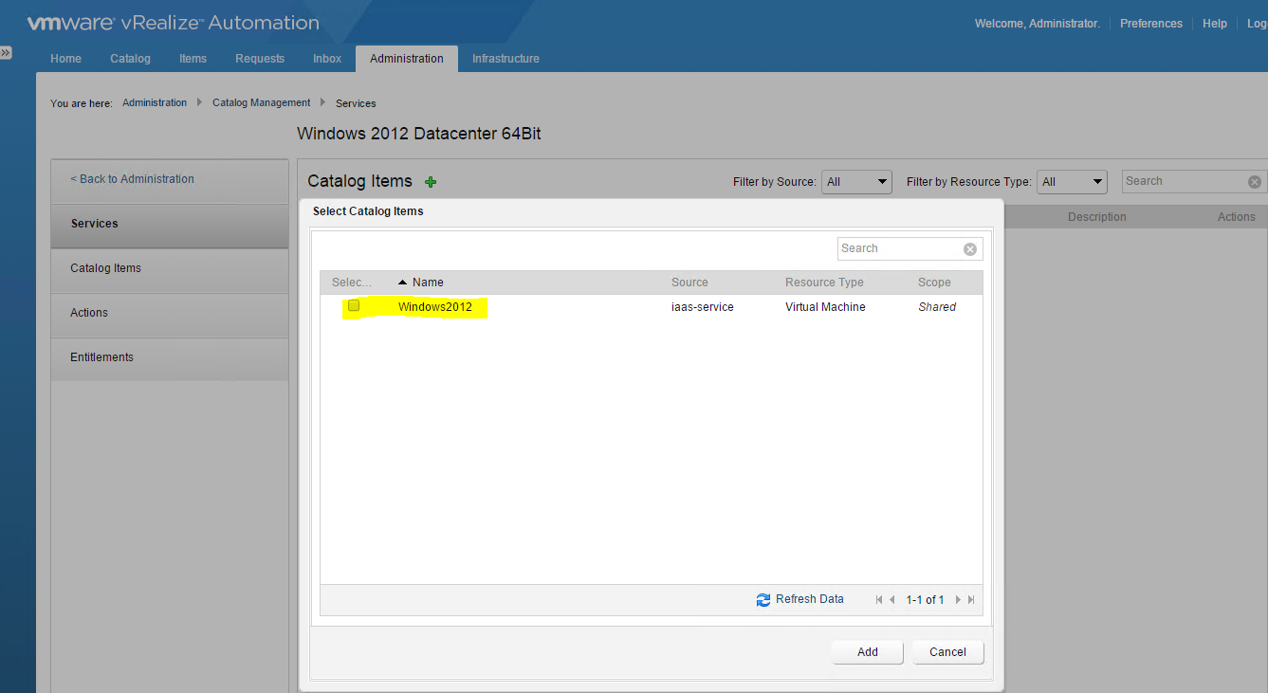Clear the Catalog Items page search X icon
The width and height of the screenshot is (1268, 693).
(1255, 182)
